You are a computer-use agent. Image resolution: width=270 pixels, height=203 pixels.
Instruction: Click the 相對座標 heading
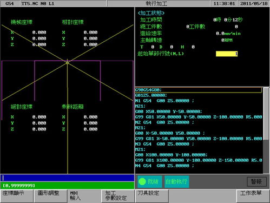(x=73, y=22)
